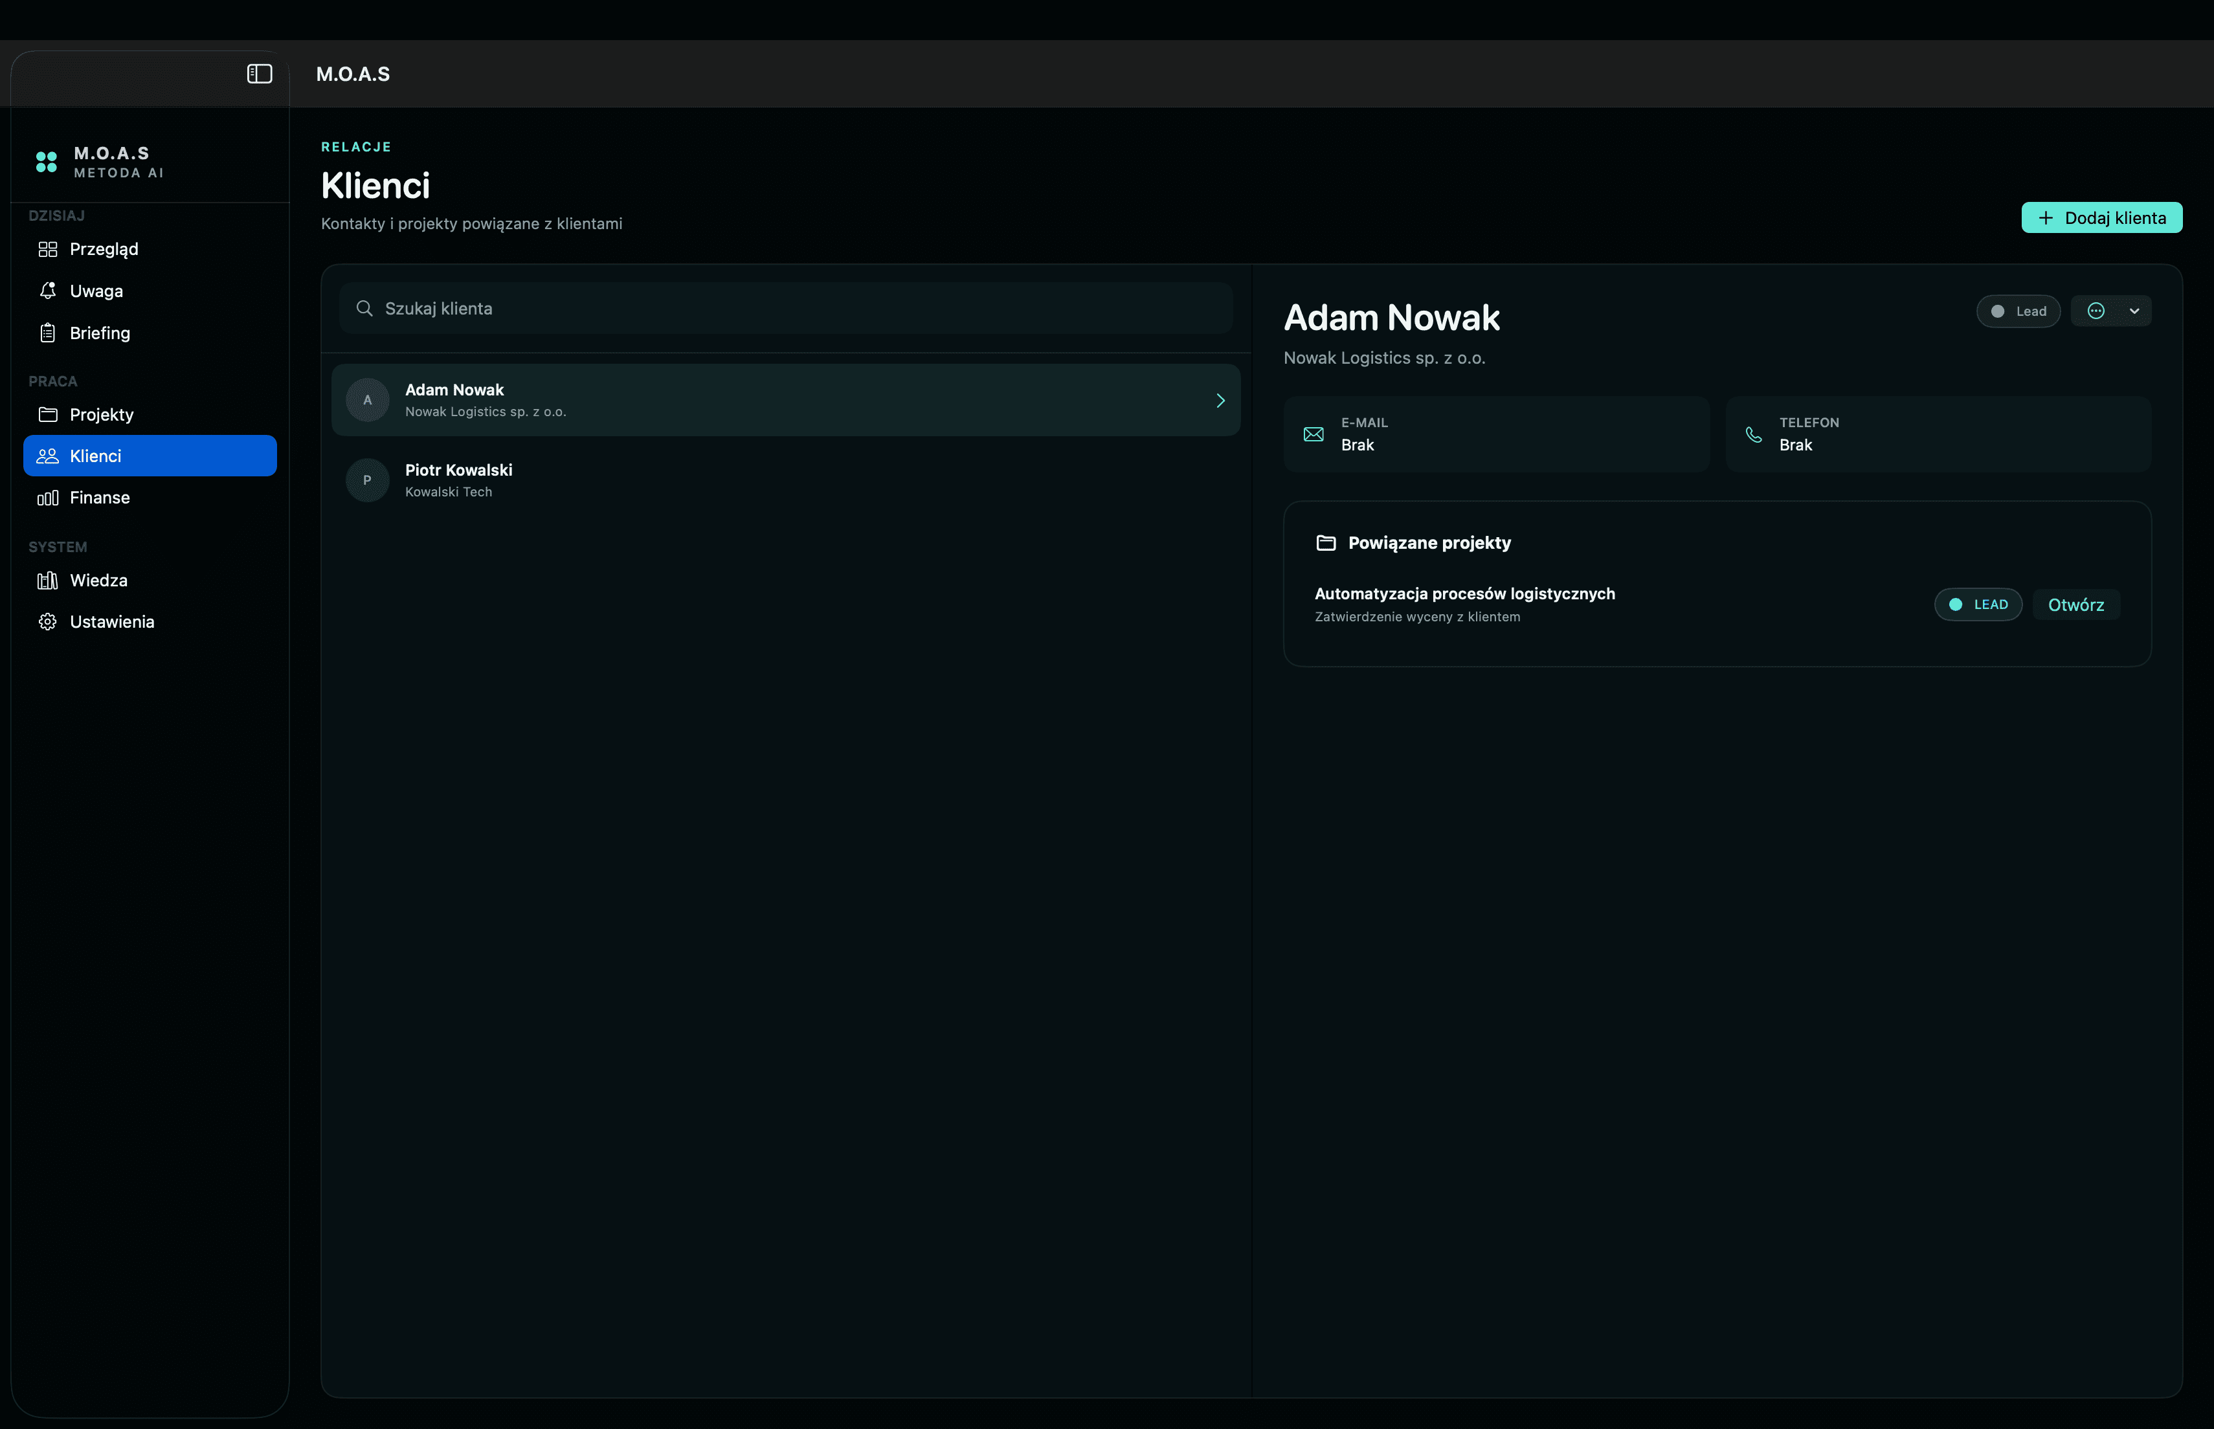Click the 'M.O.A.S' title in the top bar
This screenshot has height=1429, width=2214.
coord(353,74)
